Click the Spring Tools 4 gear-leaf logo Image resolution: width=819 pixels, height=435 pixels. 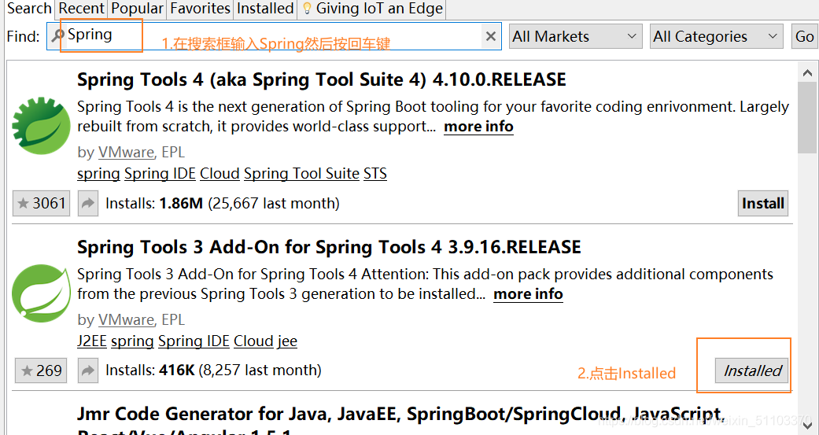click(x=41, y=126)
